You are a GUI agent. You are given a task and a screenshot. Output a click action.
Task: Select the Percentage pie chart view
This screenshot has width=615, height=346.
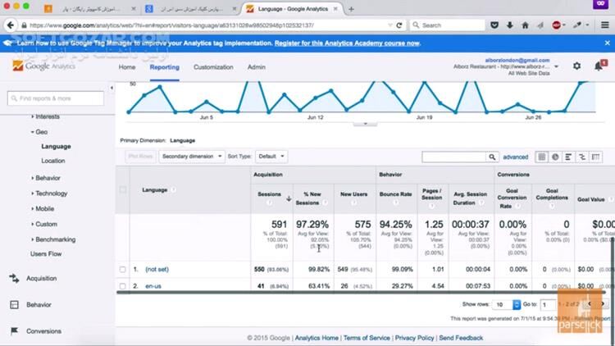[555, 157]
